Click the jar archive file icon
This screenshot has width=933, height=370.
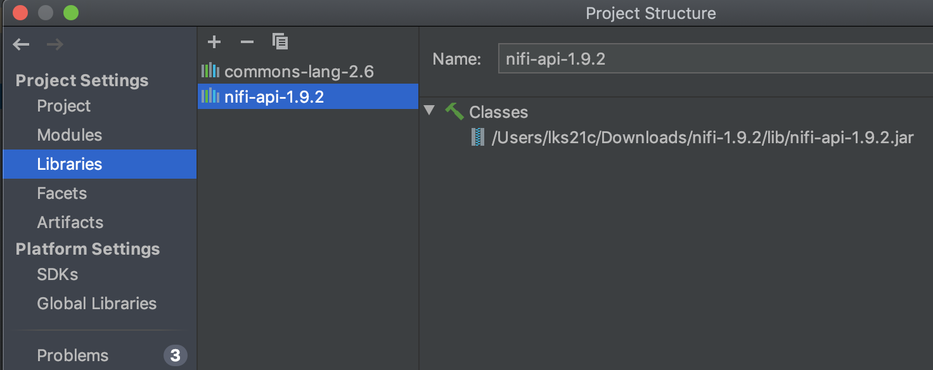pyautogui.click(x=478, y=137)
